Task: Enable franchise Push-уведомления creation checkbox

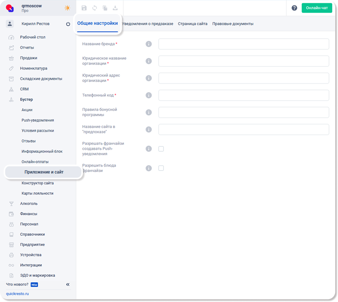Action: 161,149
